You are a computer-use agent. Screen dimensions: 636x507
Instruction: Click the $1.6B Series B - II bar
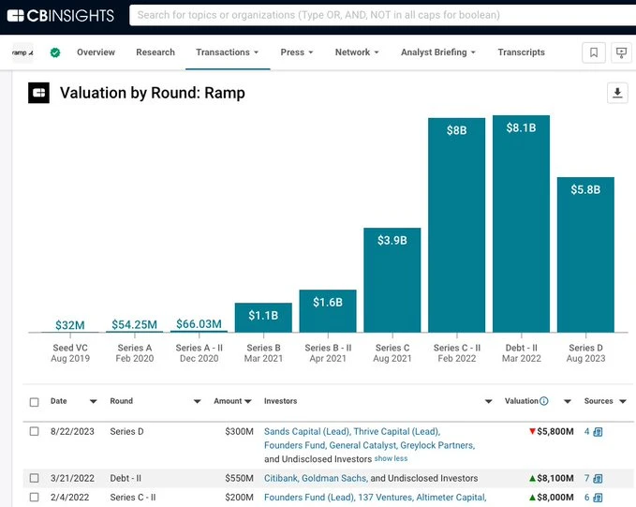click(328, 311)
